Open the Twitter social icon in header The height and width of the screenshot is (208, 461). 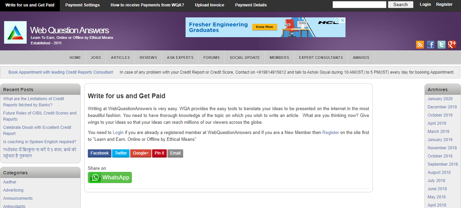pyautogui.click(x=442, y=45)
